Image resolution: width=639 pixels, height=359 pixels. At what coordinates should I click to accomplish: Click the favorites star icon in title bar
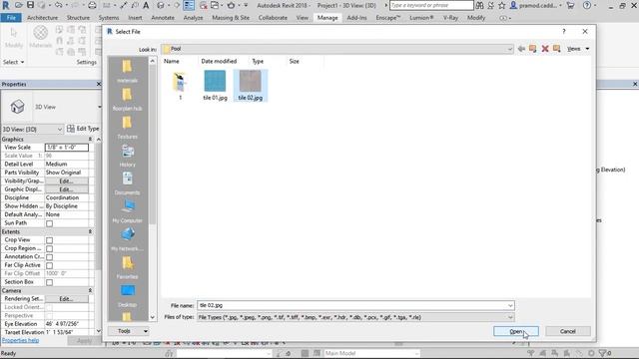(x=501, y=5)
